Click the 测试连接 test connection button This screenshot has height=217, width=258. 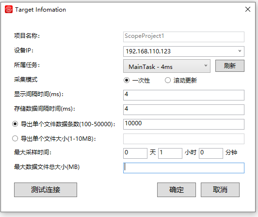46,190
